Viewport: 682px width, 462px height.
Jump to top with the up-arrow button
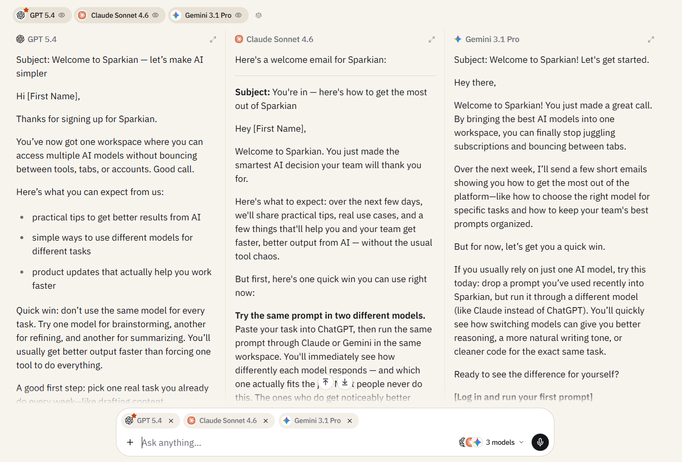click(x=326, y=382)
